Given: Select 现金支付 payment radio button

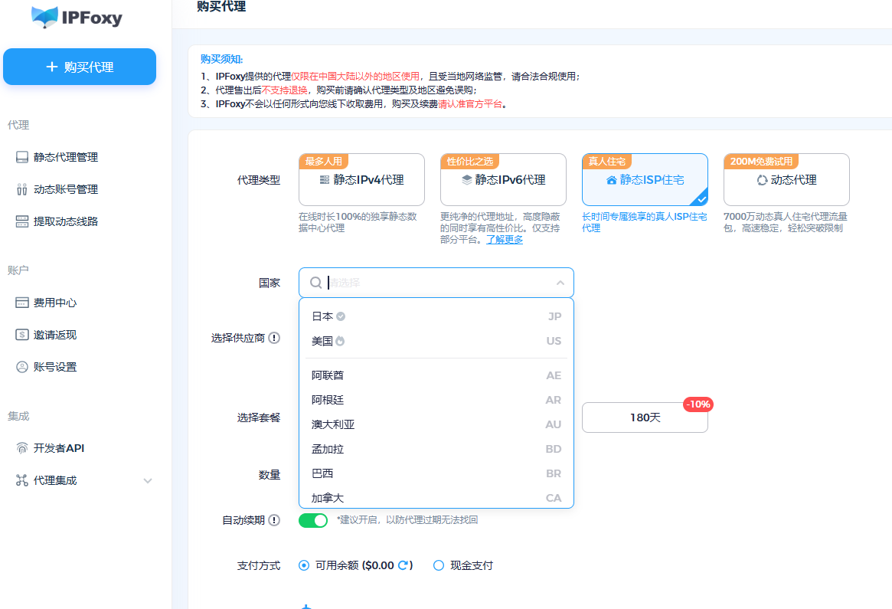Looking at the screenshot, I should (439, 565).
